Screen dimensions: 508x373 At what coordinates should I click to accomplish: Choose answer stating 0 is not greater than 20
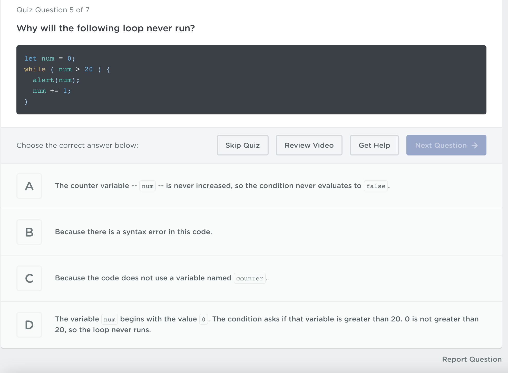coord(267,324)
